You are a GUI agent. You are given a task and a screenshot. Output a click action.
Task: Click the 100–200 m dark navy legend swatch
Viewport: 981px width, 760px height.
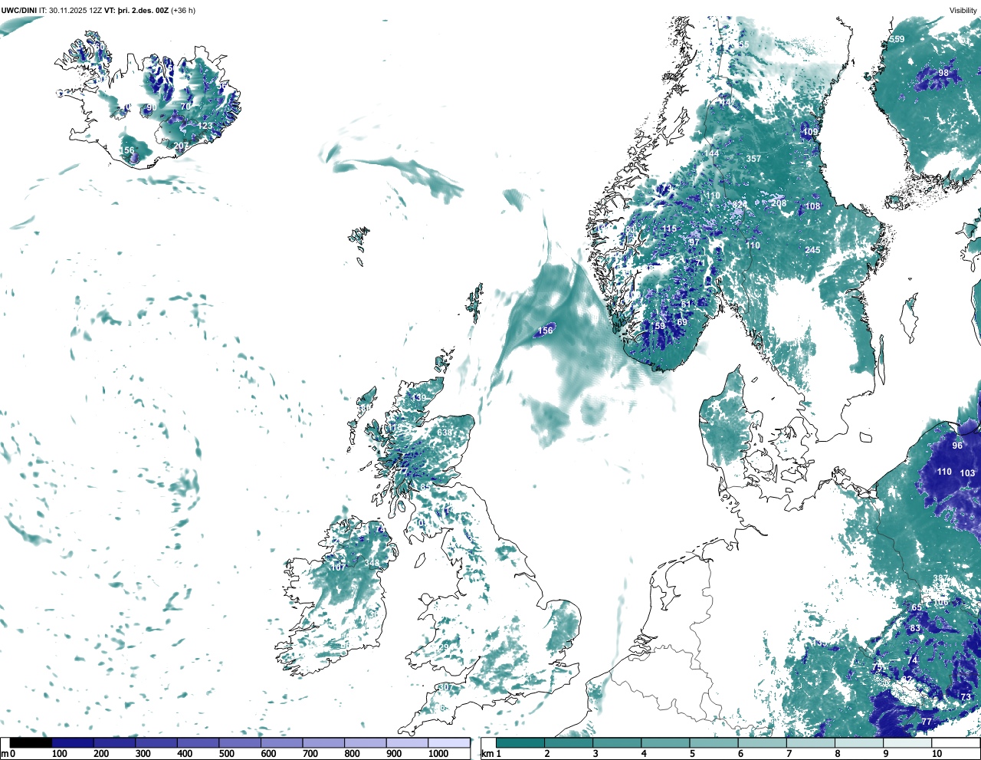coord(73,742)
